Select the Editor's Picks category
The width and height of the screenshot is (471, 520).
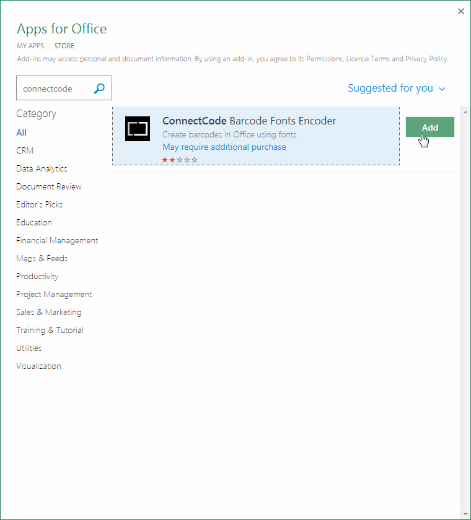click(39, 204)
